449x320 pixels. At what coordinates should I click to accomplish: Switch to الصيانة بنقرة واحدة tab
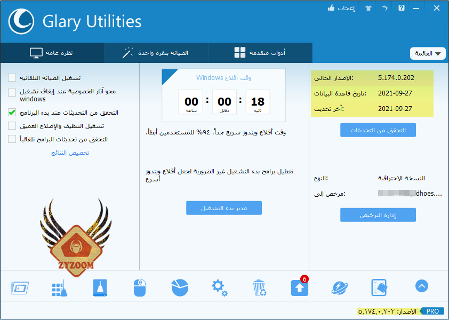[156, 53]
